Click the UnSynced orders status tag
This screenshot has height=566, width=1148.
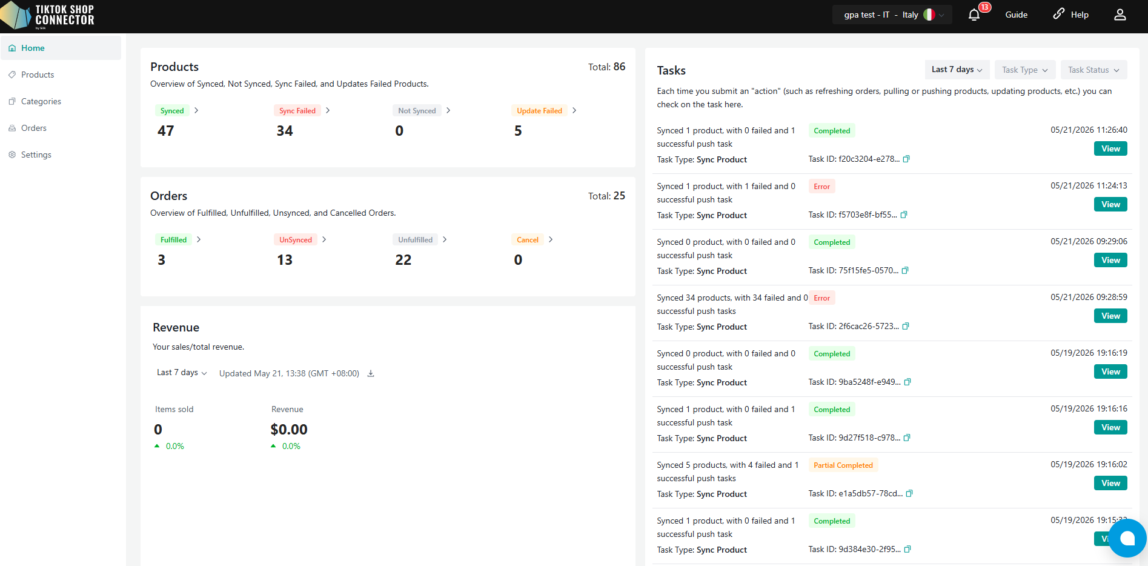(296, 239)
